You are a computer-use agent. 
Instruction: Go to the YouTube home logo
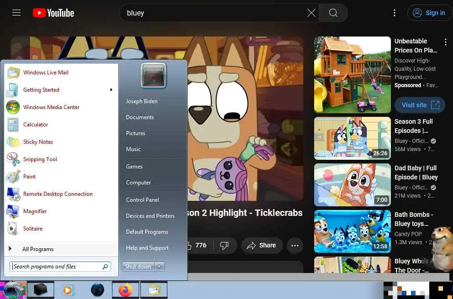pos(53,13)
